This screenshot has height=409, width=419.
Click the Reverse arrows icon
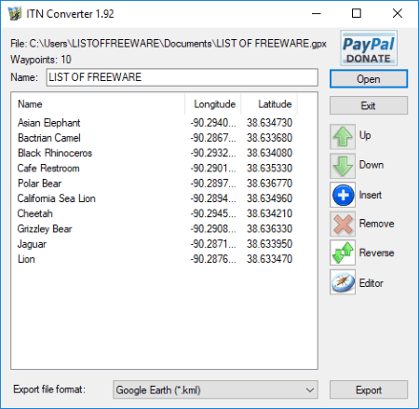[x=343, y=252]
